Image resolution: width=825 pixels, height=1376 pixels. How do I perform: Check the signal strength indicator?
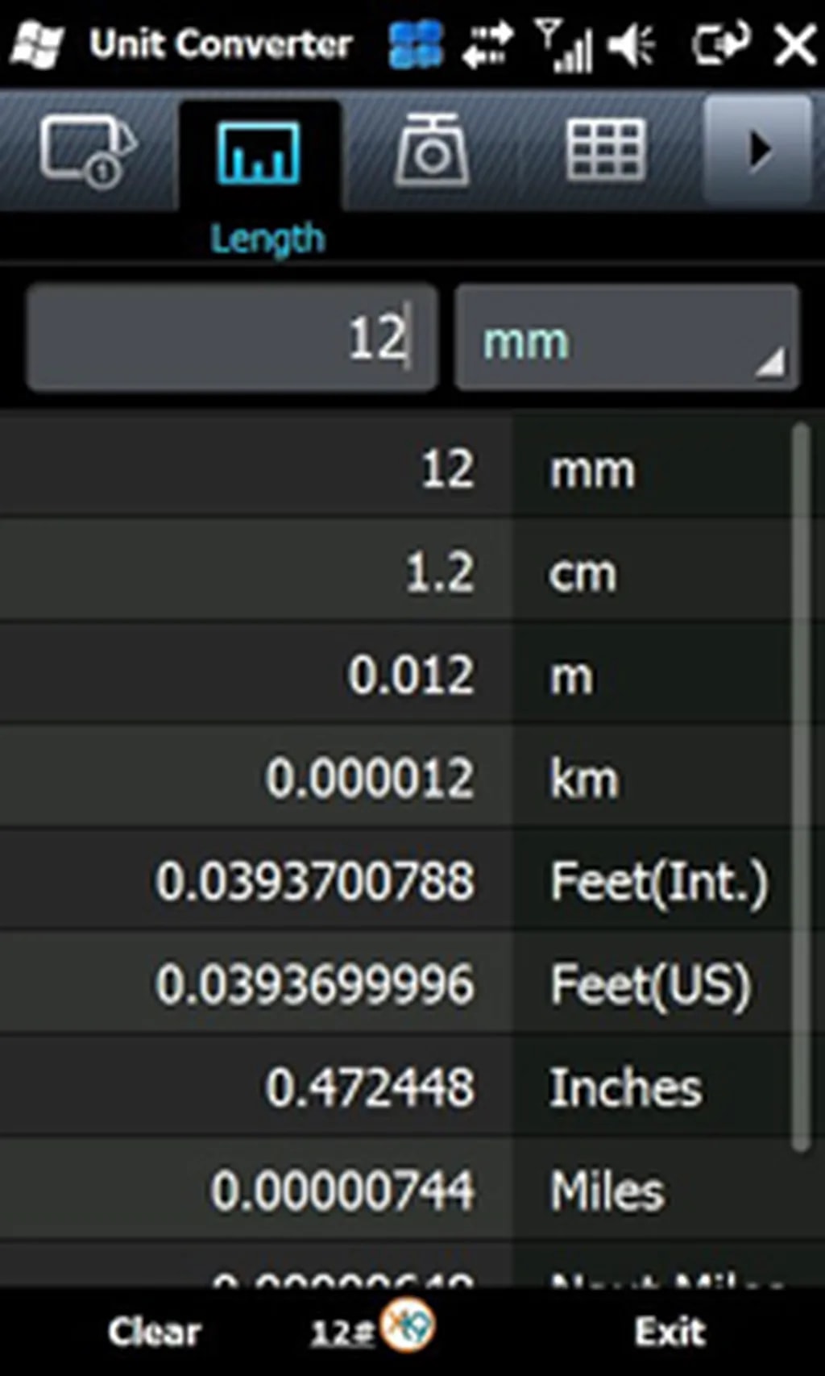[564, 46]
